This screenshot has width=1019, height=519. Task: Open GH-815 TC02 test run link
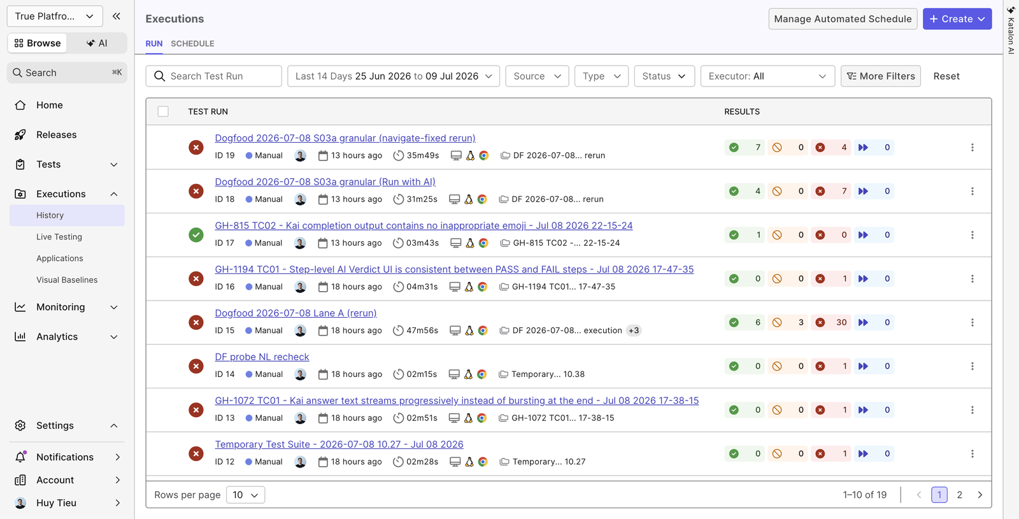pyautogui.click(x=424, y=225)
